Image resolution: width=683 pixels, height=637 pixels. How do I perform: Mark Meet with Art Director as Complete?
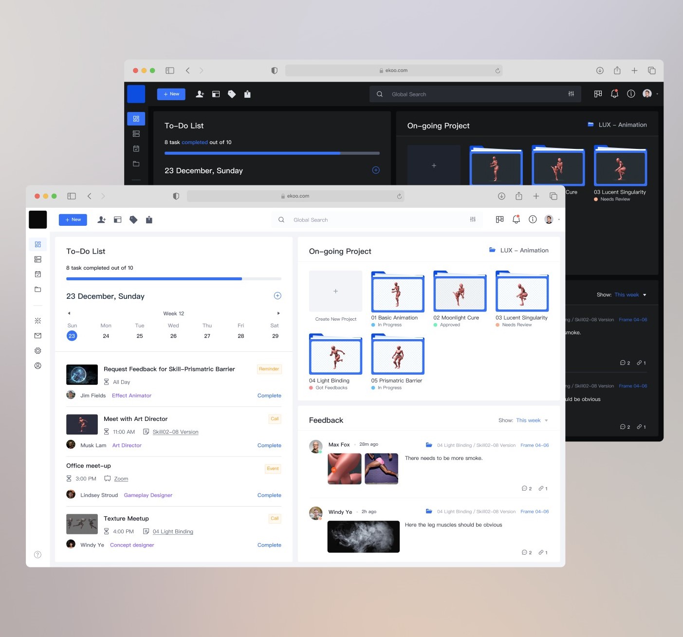(269, 445)
